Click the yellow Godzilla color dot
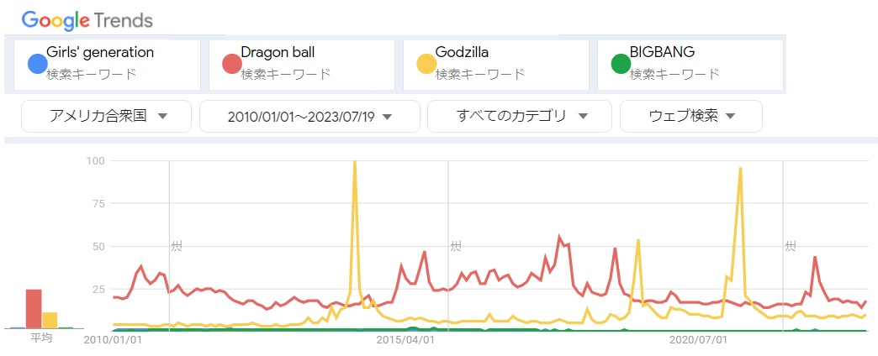 coord(426,64)
